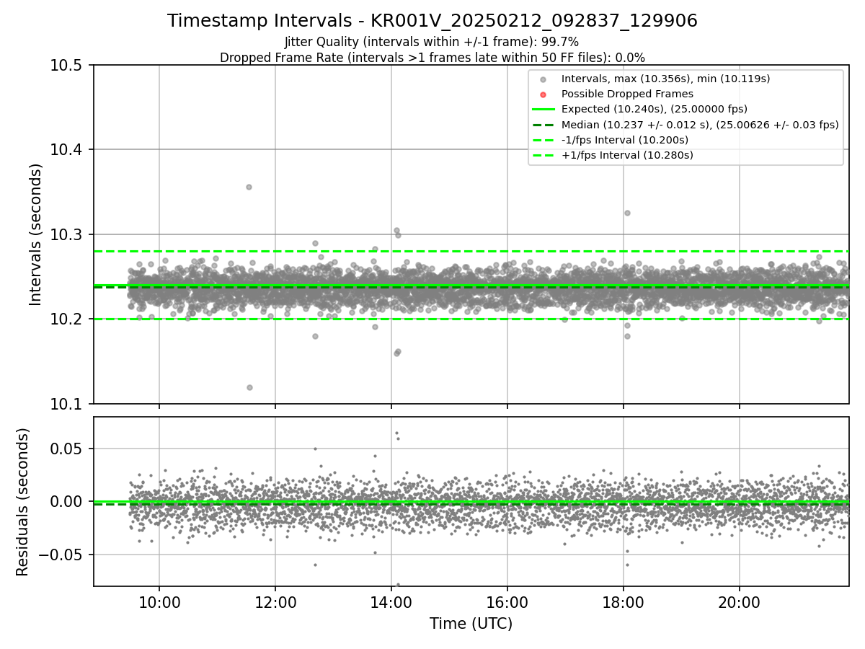Click the red dot marker beside 'Possible Dropped Frames'

[544, 94]
